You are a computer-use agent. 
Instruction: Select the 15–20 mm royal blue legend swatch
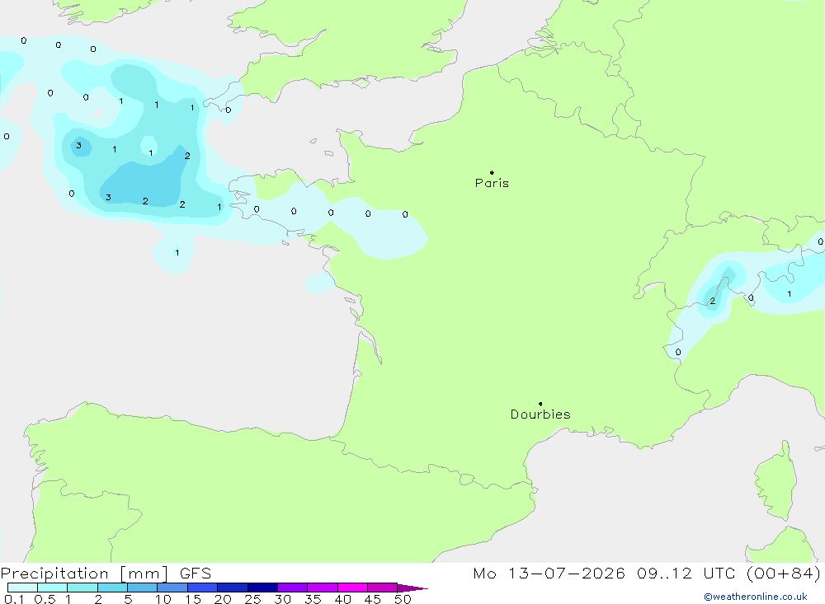(x=203, y=588)
